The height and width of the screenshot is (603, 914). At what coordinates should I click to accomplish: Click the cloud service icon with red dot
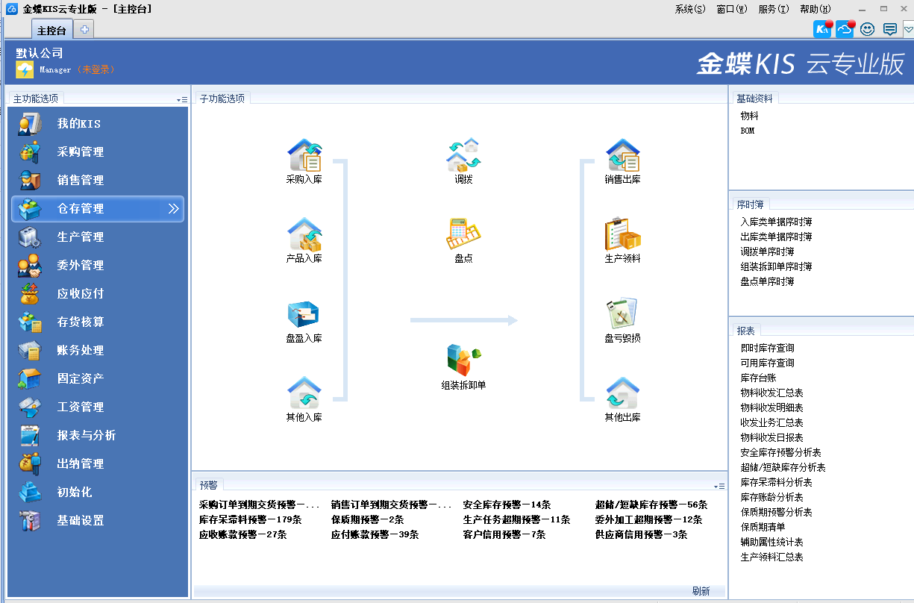[845, 29]
